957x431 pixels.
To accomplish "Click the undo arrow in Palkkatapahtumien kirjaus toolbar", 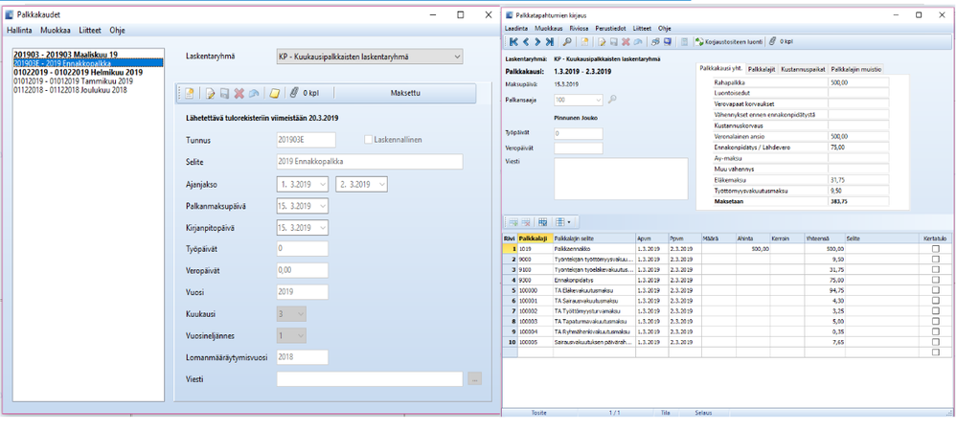I will tap(638, 41).
